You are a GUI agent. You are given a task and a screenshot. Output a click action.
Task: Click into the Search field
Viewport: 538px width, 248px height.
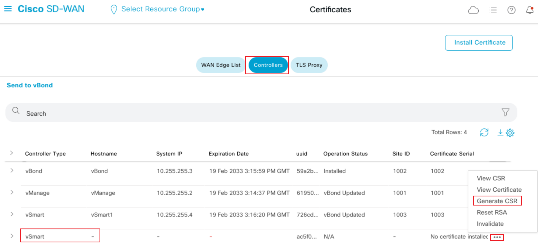tap(241, 113)
